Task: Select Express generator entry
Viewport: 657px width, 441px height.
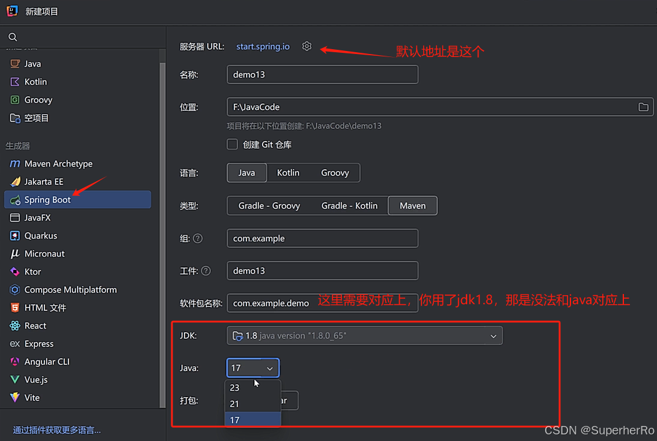Action: click(78, 344)
